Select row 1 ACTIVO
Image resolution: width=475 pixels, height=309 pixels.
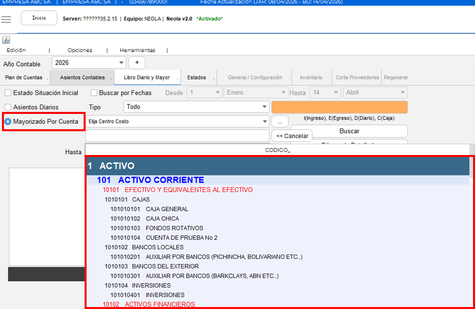(x=278, y=166)
